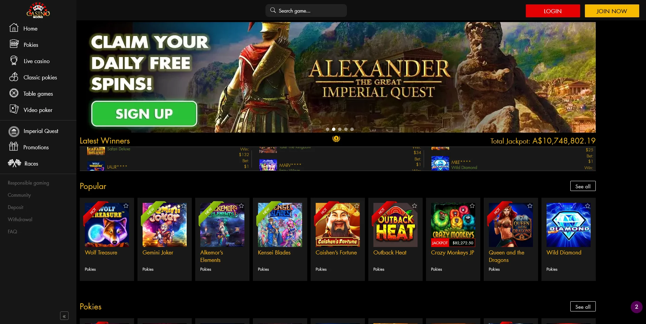
Task: Expand Pokies section via See all
Action: (x=583, y=307)
